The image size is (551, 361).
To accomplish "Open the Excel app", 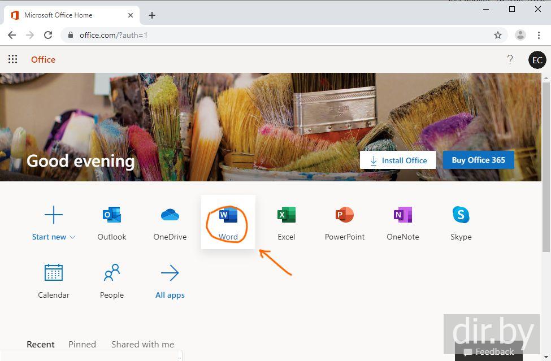I will click(287, 223).
